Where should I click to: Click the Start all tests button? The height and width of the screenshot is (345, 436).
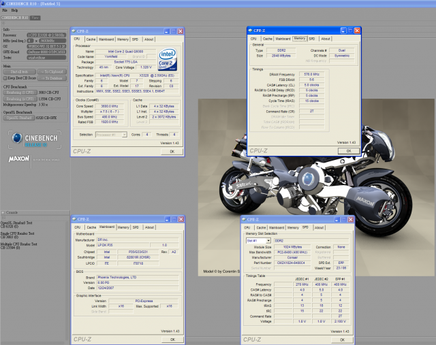[x=20, y=71]
